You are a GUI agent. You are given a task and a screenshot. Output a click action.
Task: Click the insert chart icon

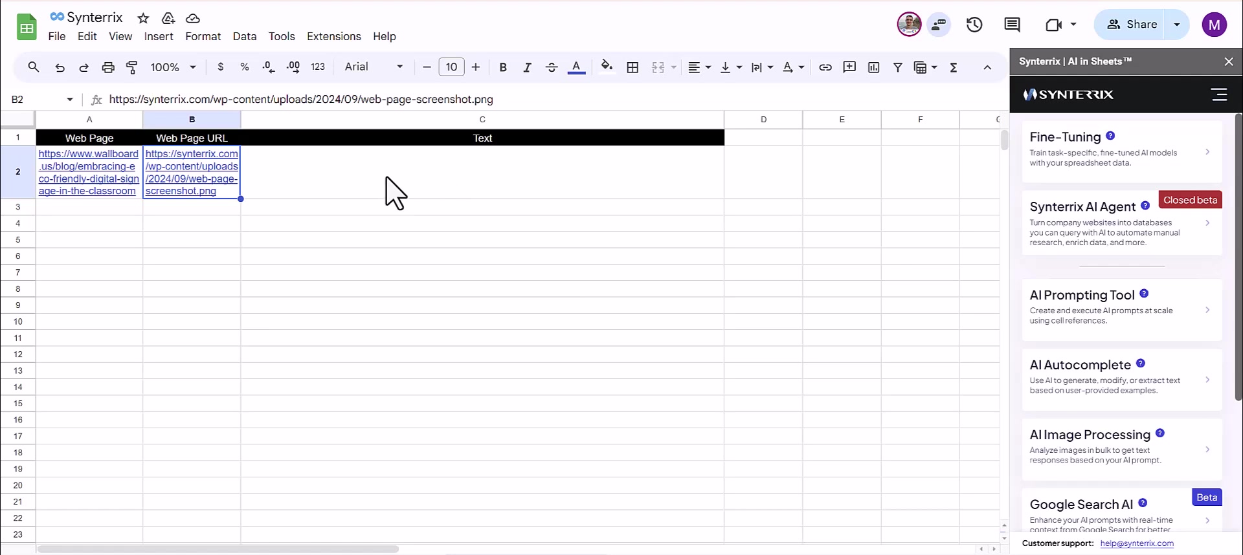873,67
